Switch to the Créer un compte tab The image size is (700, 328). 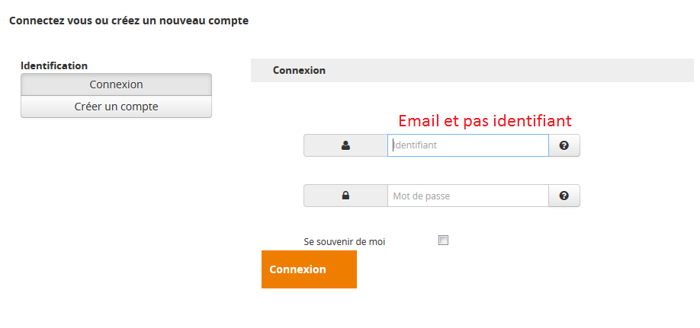point(116,107)
